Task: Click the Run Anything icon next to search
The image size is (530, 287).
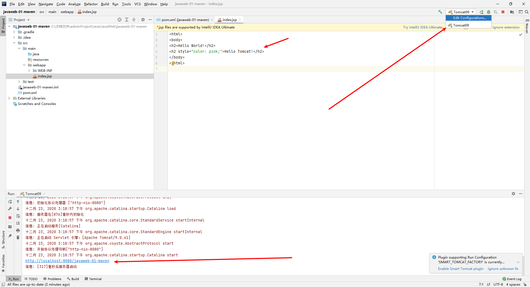Action: point(520,12)
